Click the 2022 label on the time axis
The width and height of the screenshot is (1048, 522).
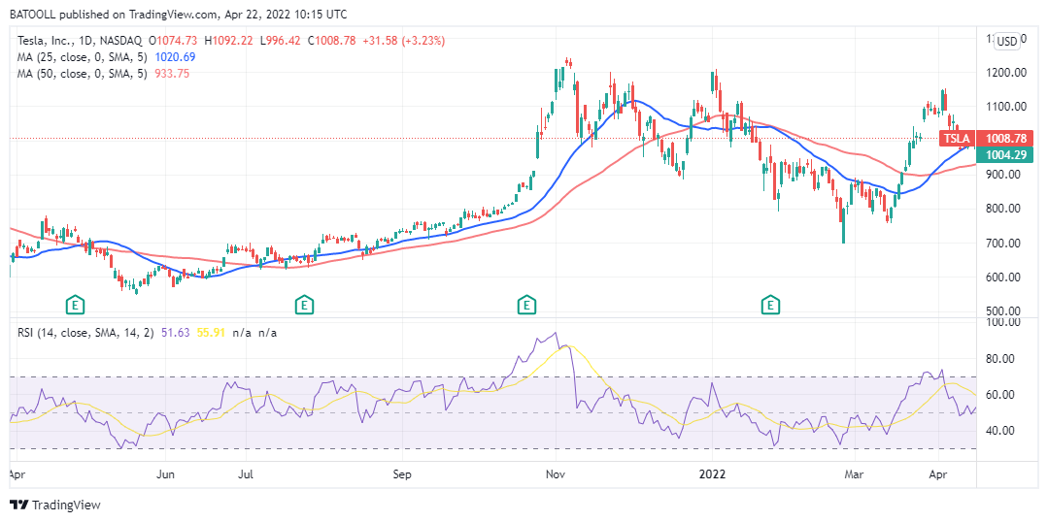click(712, 475)
